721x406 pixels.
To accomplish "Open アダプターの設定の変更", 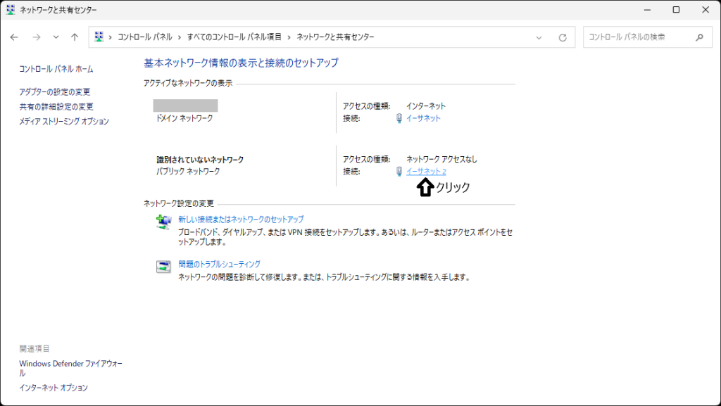I will (x=55, y=92).
